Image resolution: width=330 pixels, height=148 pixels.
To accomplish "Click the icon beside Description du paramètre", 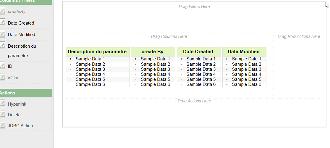I will (x=2, y=46).
